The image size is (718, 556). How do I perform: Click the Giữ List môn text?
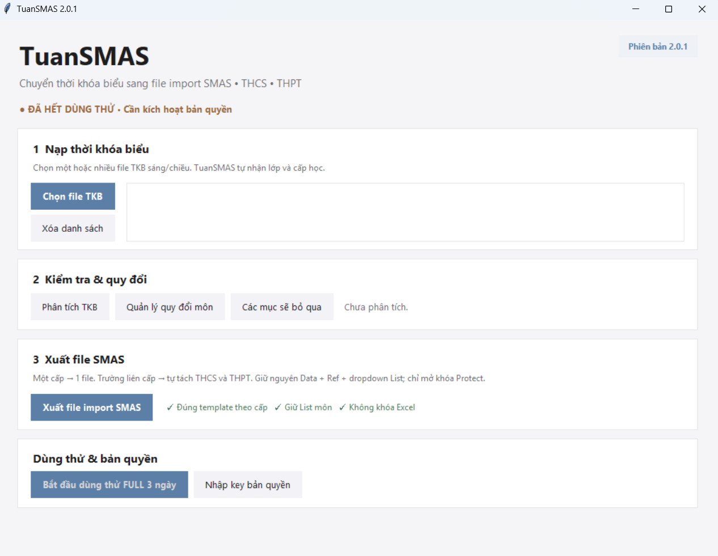click(x=303, y=407)
